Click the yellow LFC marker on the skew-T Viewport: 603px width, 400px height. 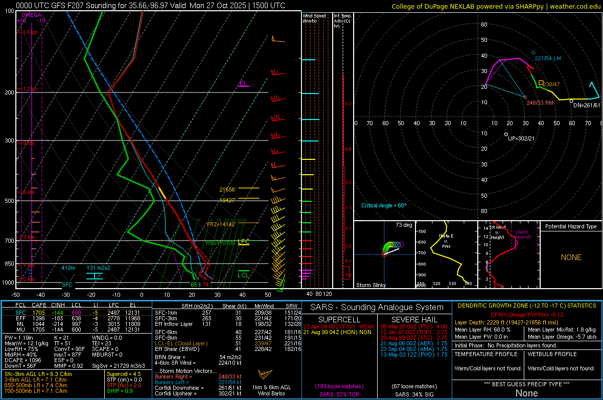point(243,242)
